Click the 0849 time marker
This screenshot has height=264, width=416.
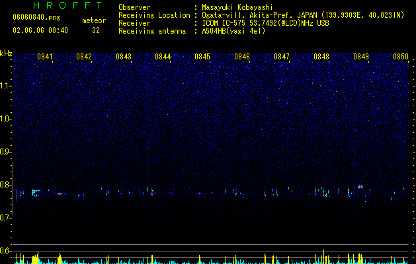361,57
